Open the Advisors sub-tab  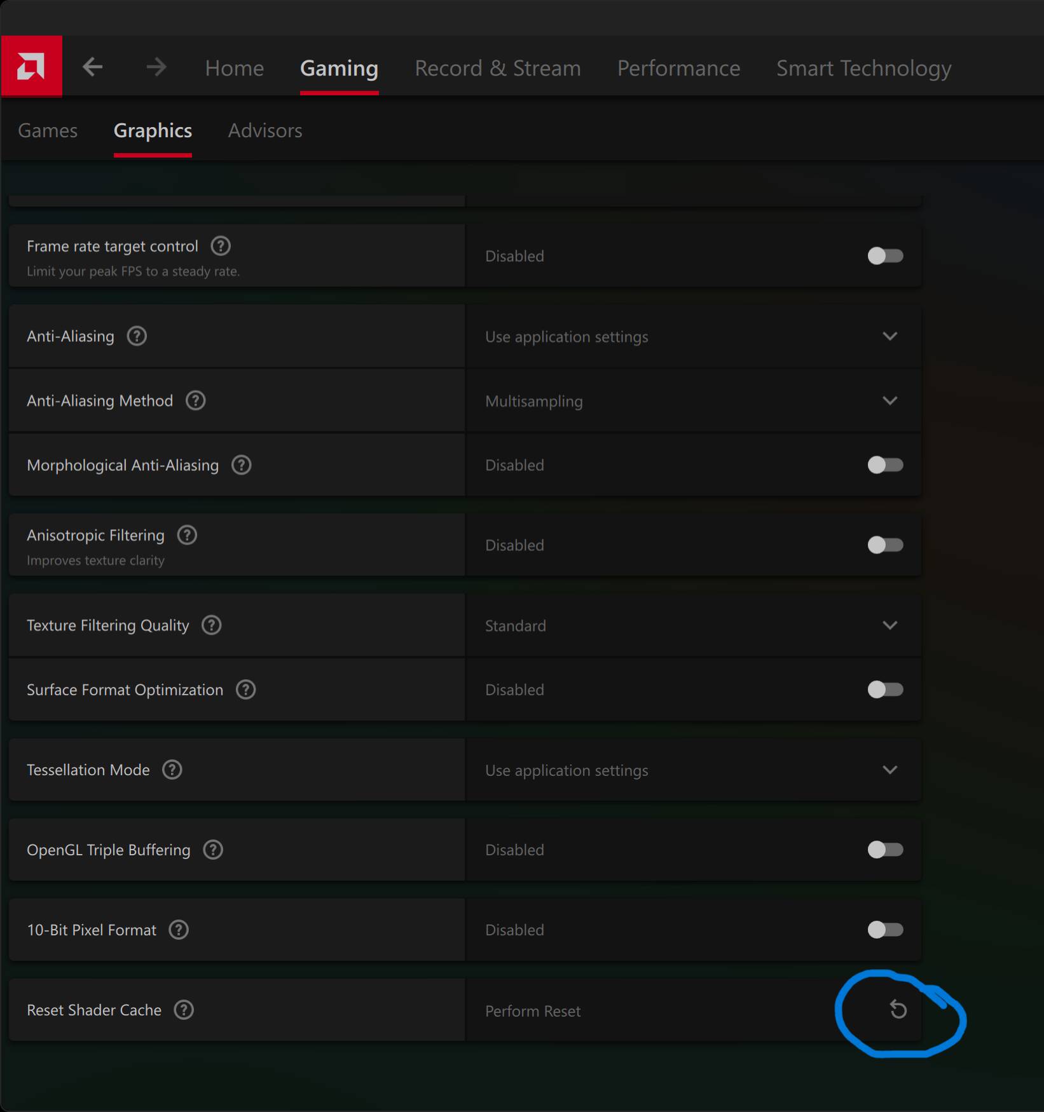[x=265, y=130]
